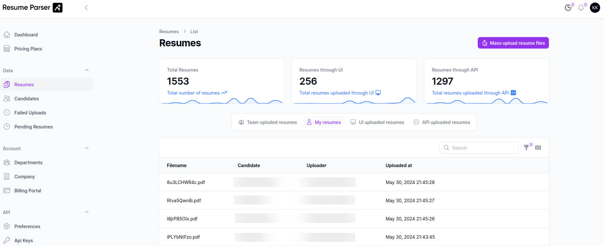Open the Rtva5Qwn8i.pdf resume row
This screenshot has width=604, height=246.
pos(354,200)
